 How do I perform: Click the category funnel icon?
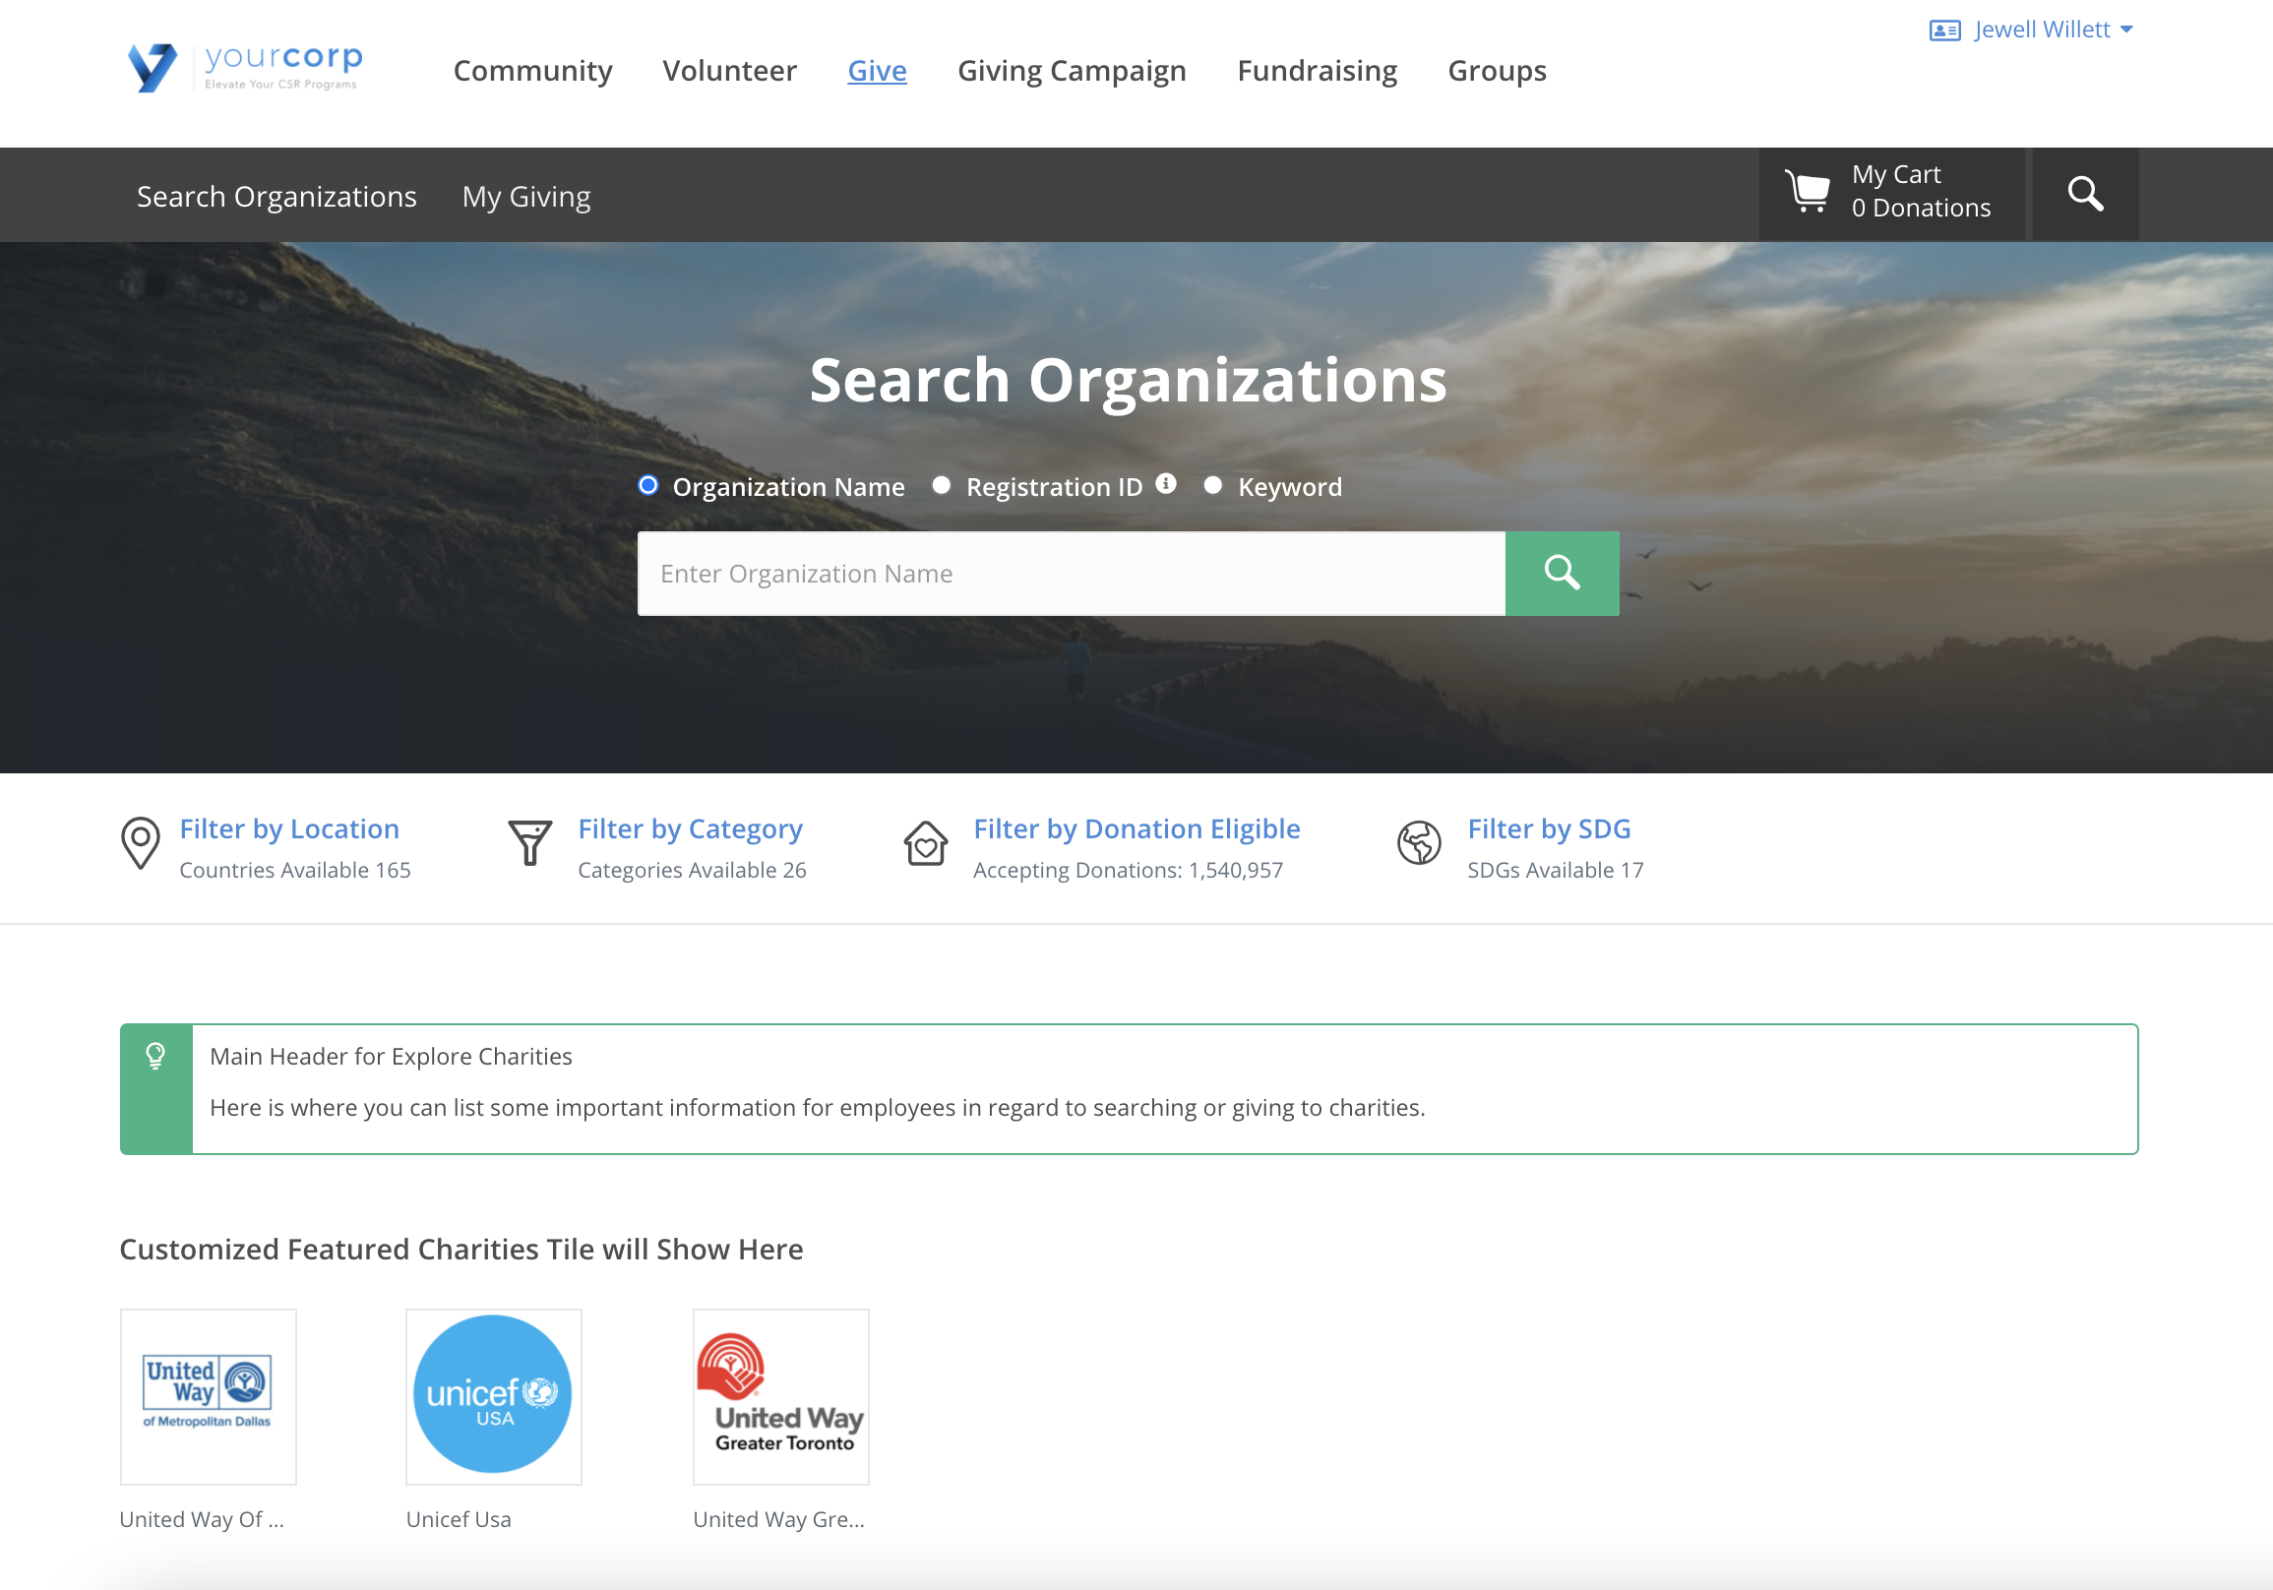[529, 842]
